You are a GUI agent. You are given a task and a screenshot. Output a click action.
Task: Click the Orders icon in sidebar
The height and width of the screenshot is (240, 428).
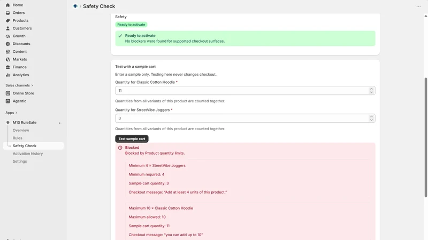coord(7,13)
